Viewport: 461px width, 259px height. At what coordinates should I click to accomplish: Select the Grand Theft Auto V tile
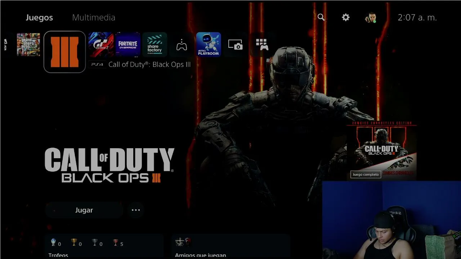pyautogui.click(x=28, y=45)
